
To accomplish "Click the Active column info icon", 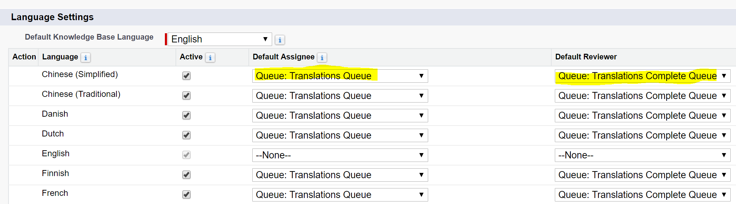I will click(x=210, y=58).
